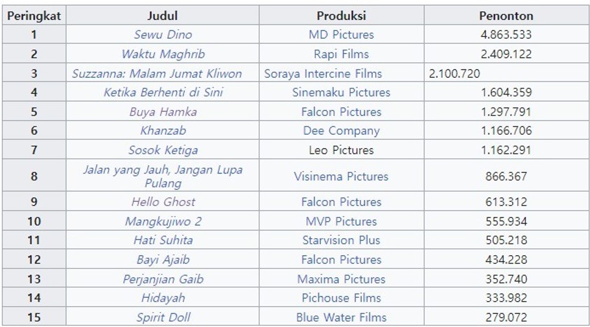
Task: Click the Khanzab title link
Action: 163,130
